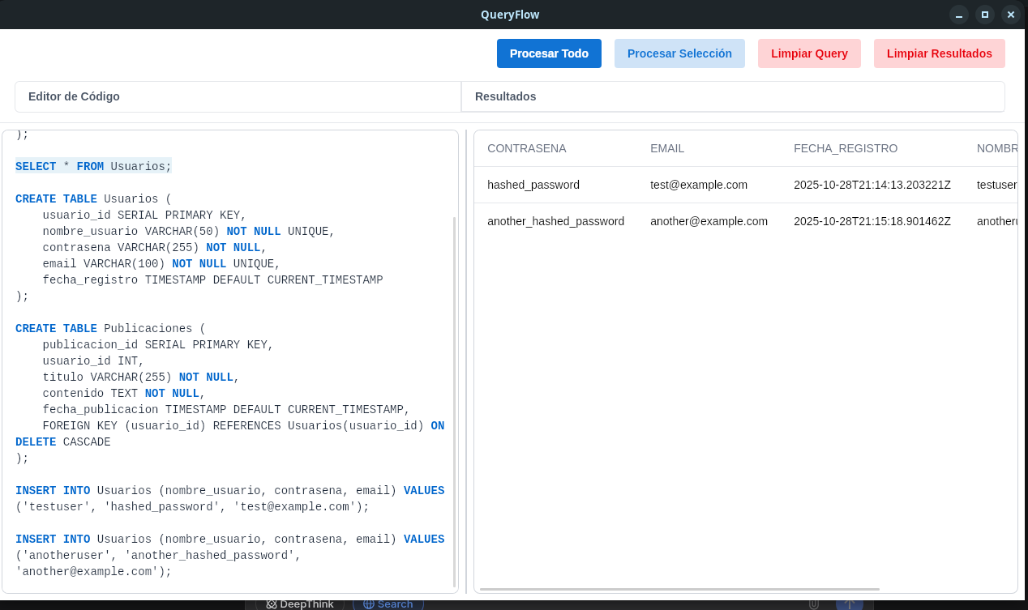
Task: Click the titulo VARCHAR(255) NOT NULL line
Action: point(141,377)
